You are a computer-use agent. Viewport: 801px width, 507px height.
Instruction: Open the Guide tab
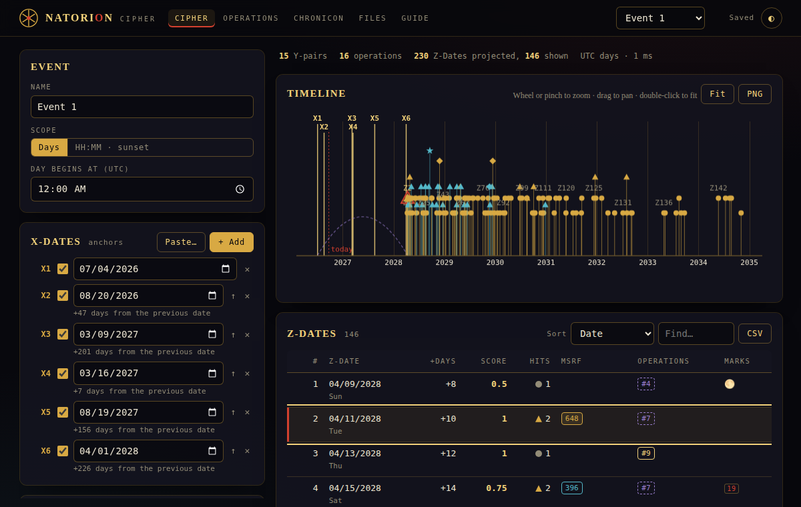coord(415,18)
